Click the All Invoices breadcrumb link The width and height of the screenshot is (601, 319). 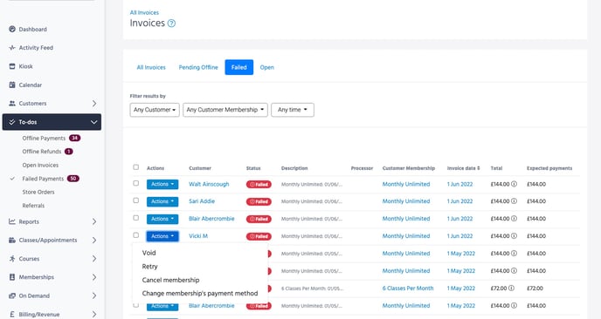pos(144,12)
